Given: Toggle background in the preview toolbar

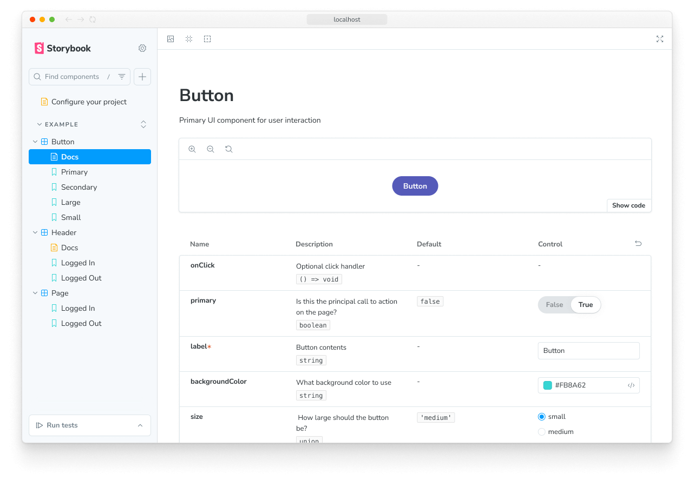Looking at the screenshot, I should point(171,38).
